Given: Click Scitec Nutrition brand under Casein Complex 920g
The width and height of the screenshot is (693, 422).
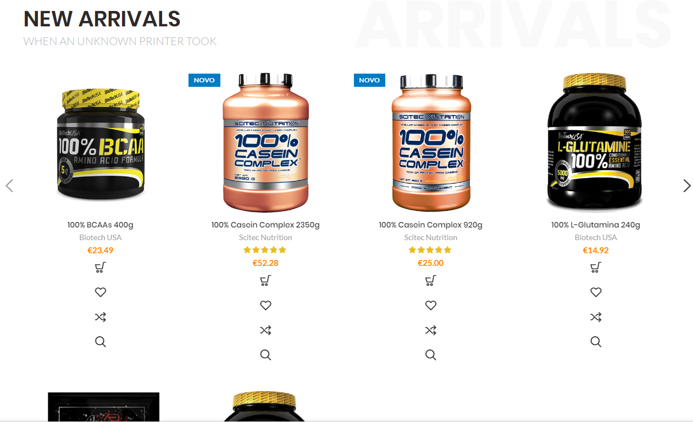Looking at the screenshot, I should [x=431, y=237].
